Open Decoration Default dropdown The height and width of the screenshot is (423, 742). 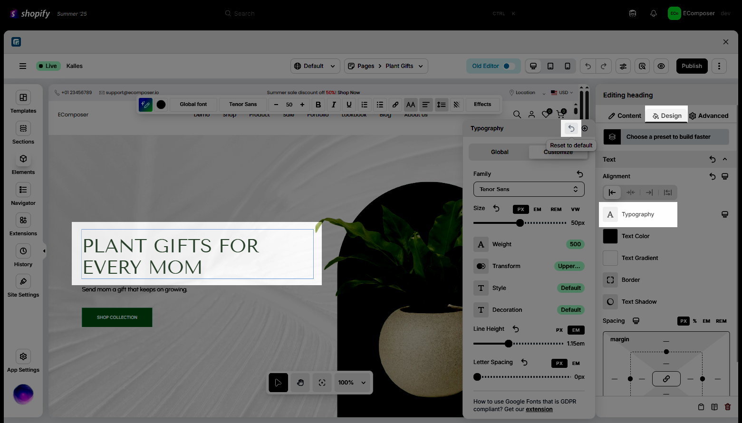coord(570,310)
